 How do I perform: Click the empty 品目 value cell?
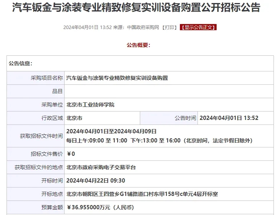[x=169, y=91]
